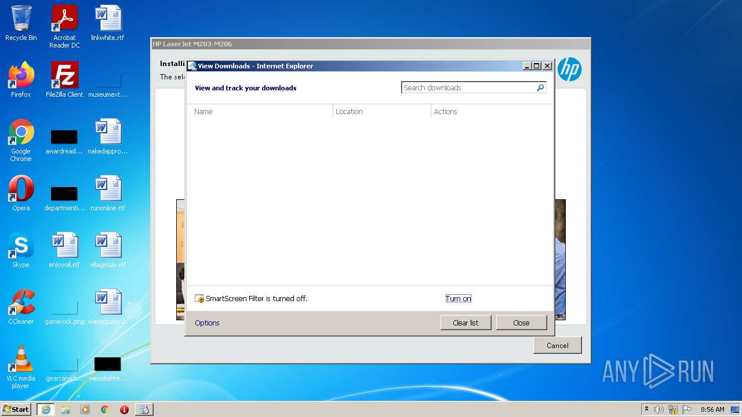742x417 pixels.
Task: Click the SmartScreen Filter warning icon
Action: [x=199, y=299]
